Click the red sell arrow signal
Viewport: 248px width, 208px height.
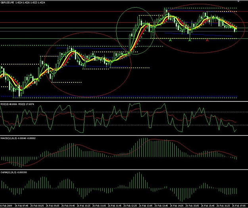click(207, 40)
